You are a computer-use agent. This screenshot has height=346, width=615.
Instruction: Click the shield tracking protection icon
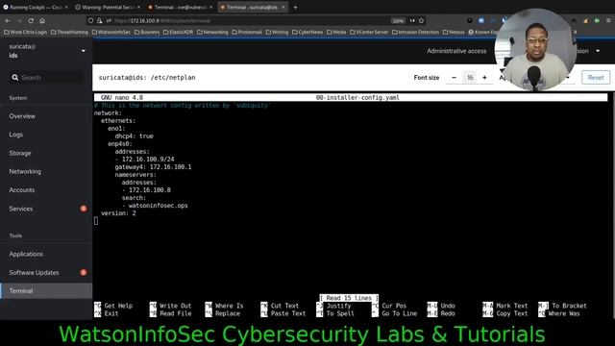(x=91, y=21)
